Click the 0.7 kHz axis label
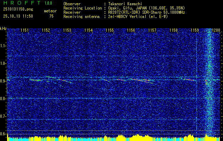The width and height of the screenshot is (223, 141). click(x=3, y=116)
